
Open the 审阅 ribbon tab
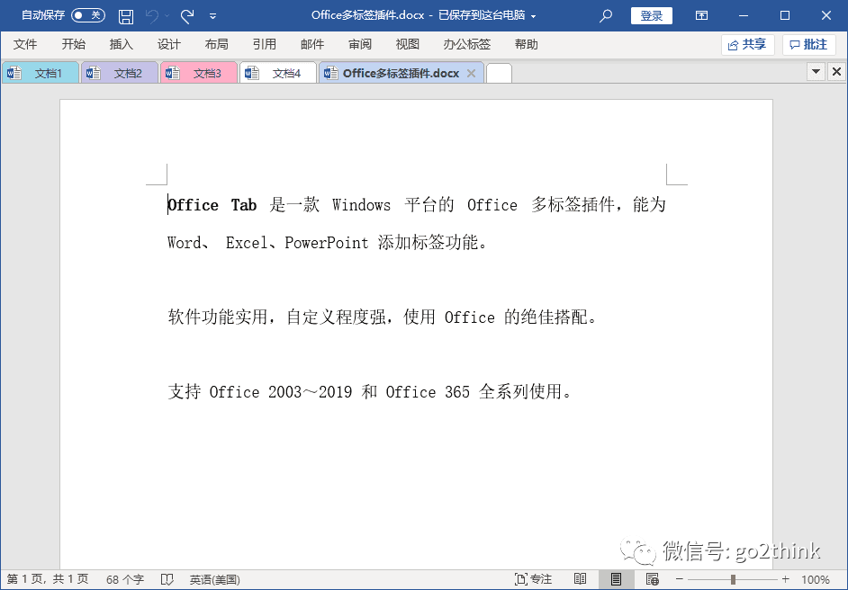360,44
